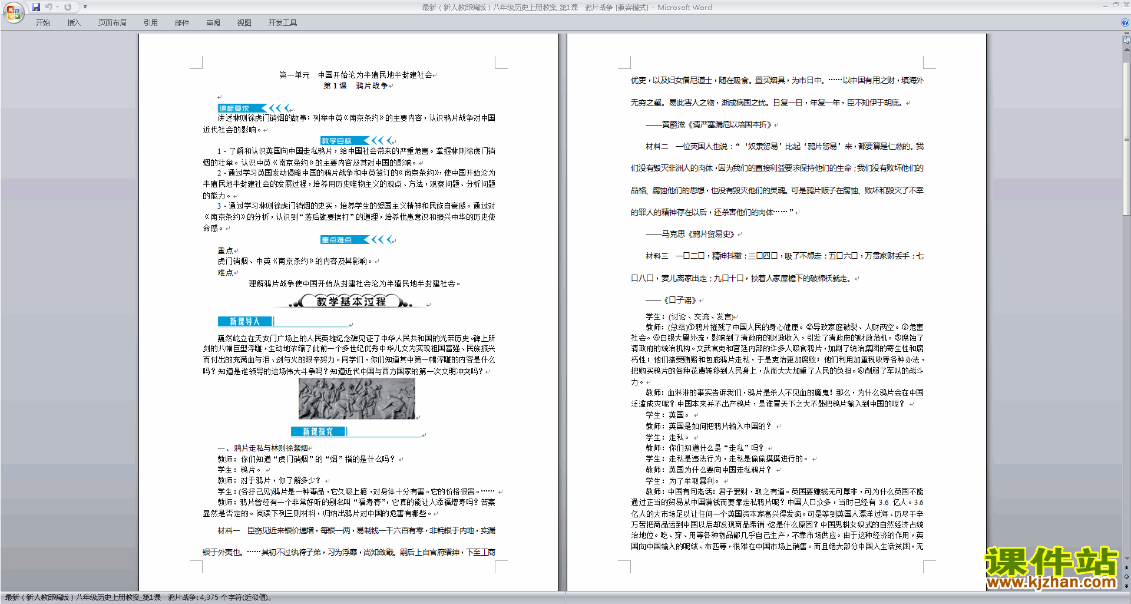The width and height of the screenshot is (1131, 604).
Task: Switch to the 审阅 tab
Action: click(x=213, y=23)
